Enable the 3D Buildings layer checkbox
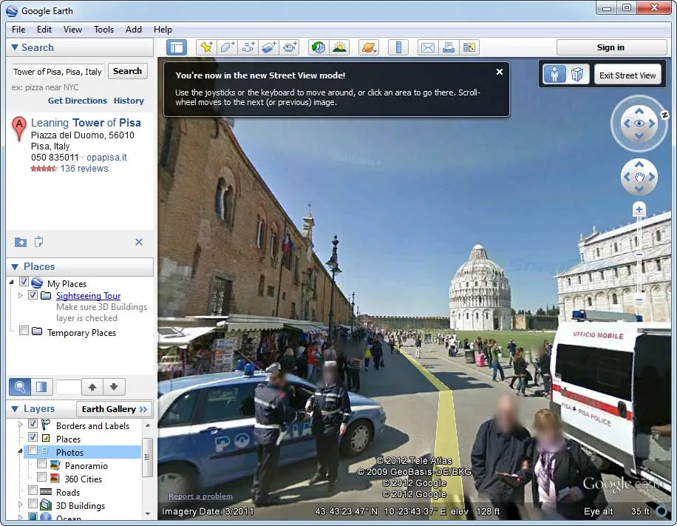 coord(33,504)
